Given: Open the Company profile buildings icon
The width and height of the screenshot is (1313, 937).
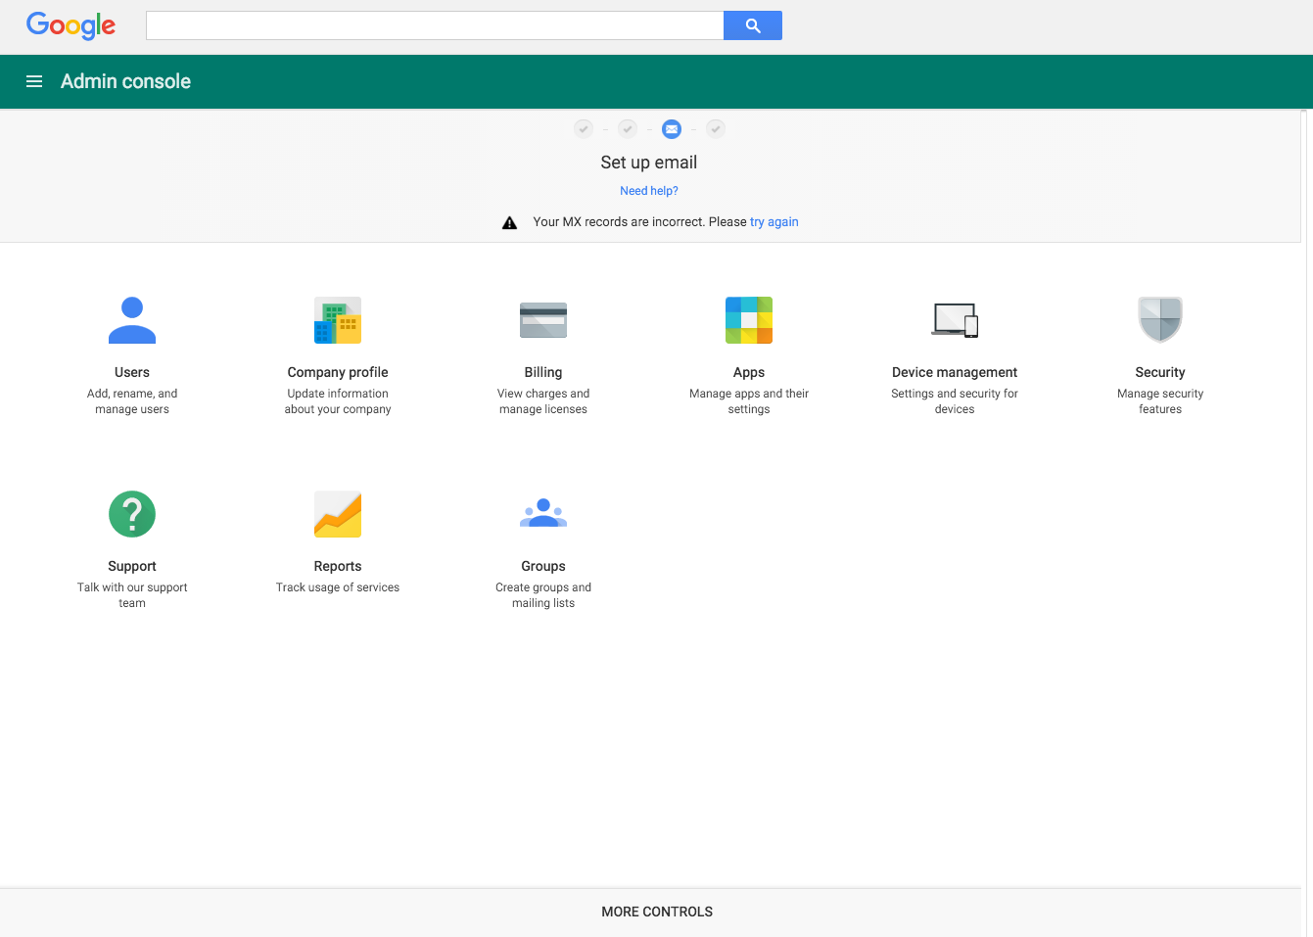Looking at the screenshot, I should [x=338, y=320].
